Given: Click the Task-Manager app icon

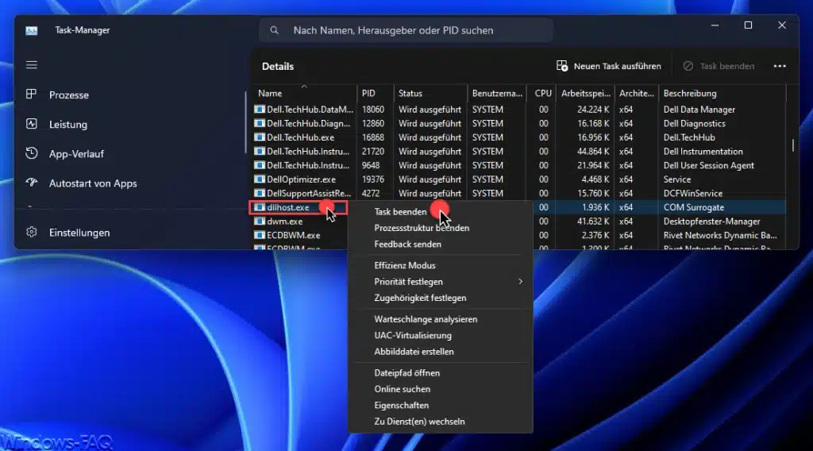Looking at the screenshot, I should click(x=32, y=31).
